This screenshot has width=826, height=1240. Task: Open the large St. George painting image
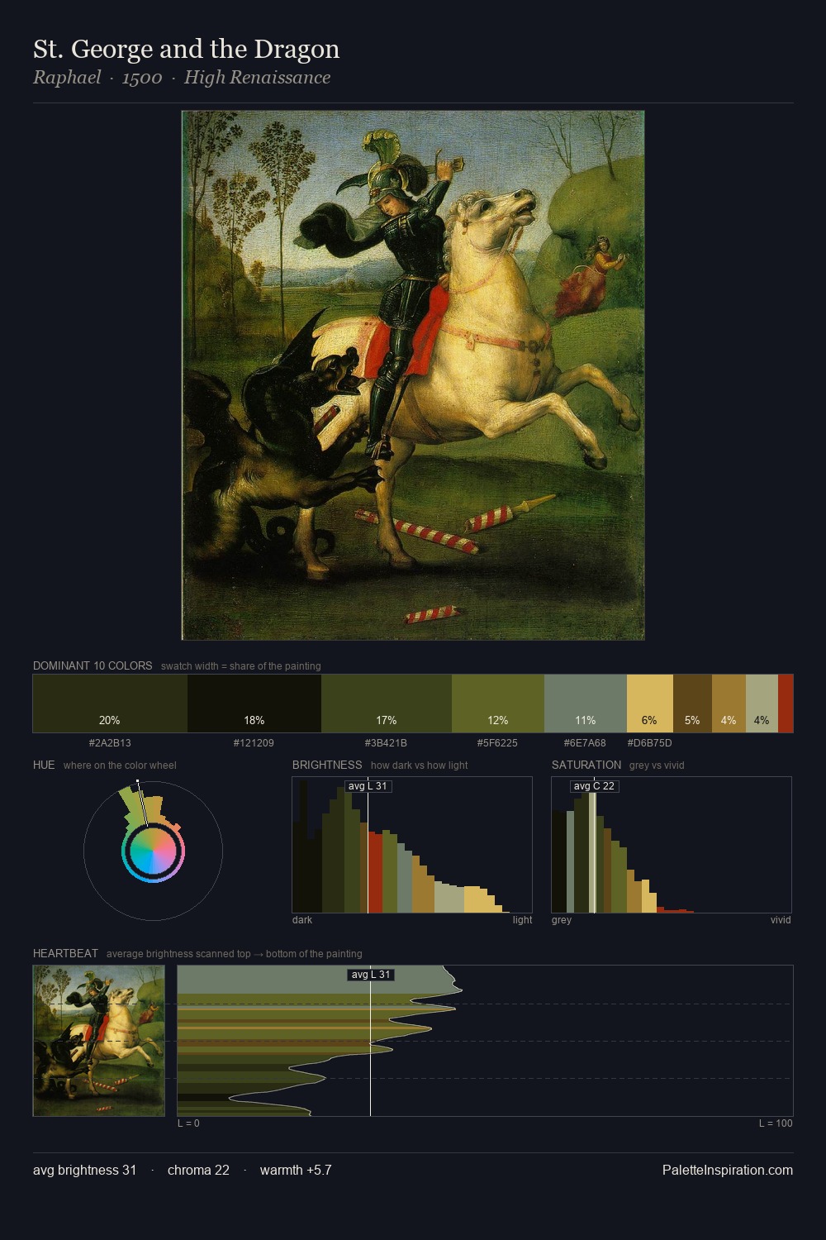pyautogui.click(x=413, y=375)
